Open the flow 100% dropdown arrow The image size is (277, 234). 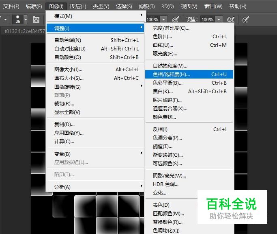[219, 20]
